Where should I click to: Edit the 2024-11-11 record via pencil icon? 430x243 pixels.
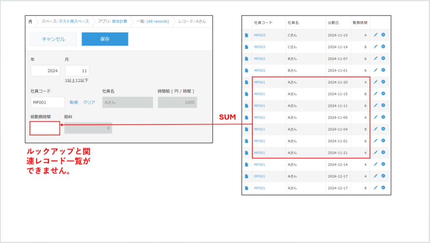point(375,106)
